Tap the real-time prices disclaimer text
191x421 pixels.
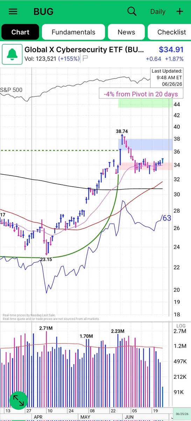51,317
